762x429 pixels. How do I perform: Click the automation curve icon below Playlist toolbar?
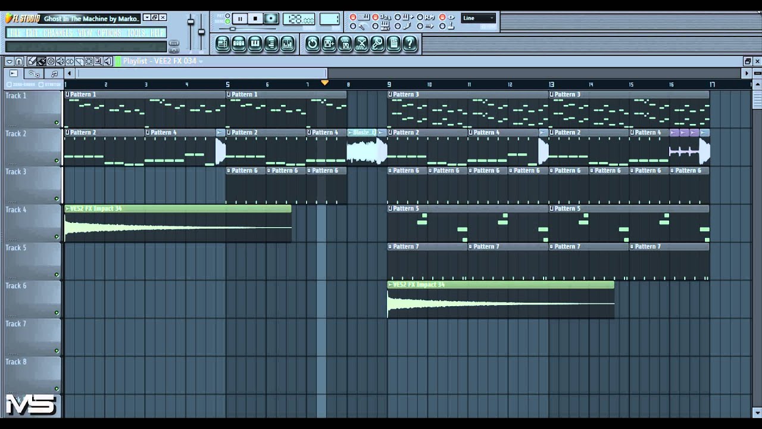pos(35,73)
